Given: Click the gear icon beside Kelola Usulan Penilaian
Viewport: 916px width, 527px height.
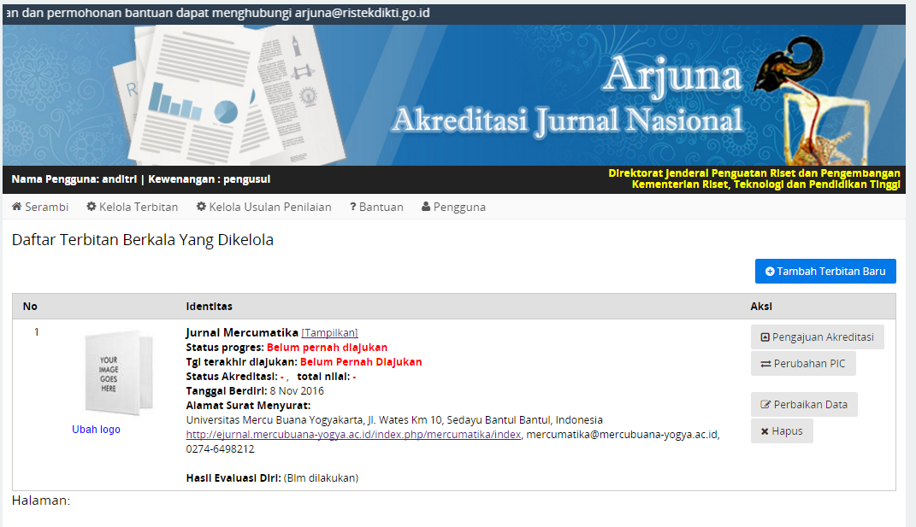Looking at the screenshot, I should point(202,207).
